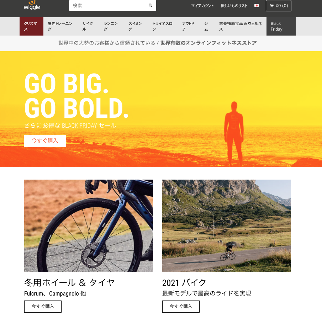Select the クリスマス menu tab
This screenshot has height=324, width=322.
[31, 26]
